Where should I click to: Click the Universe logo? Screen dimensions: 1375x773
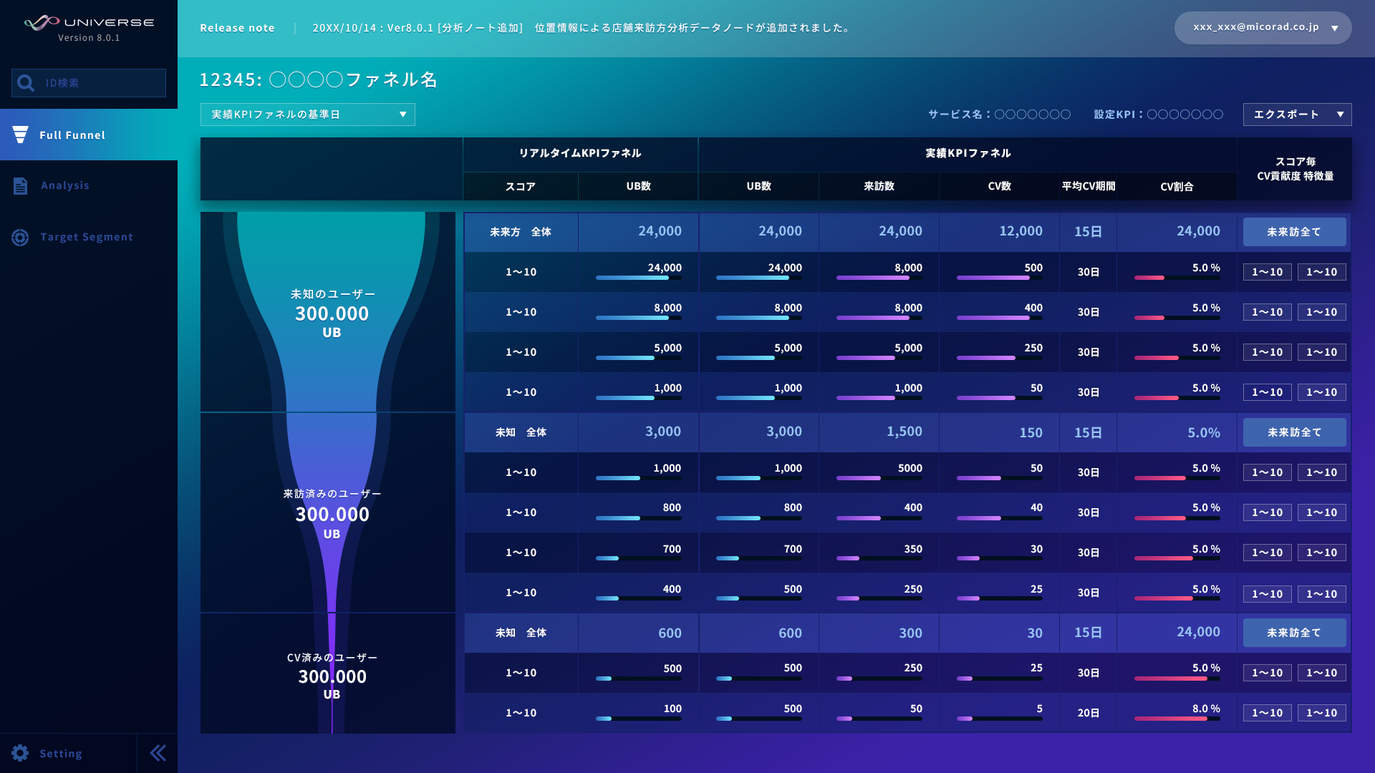coord(89,23)
